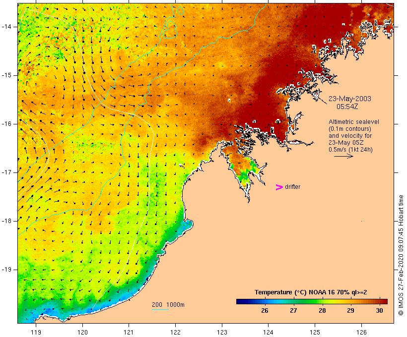407x337 pixels.
Task: Click the '23-May 05Z' caption line
Action: pyautogui.click(x=346, y=143)
